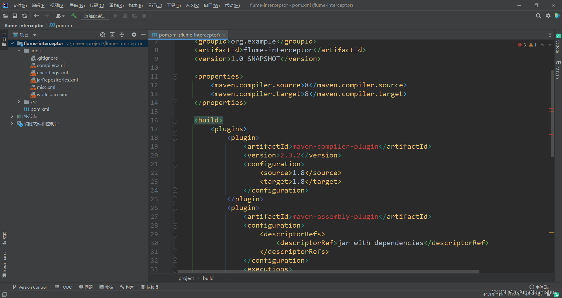Click the Build project hammer icon
562x298 pixels.
(x=74, y=16)
